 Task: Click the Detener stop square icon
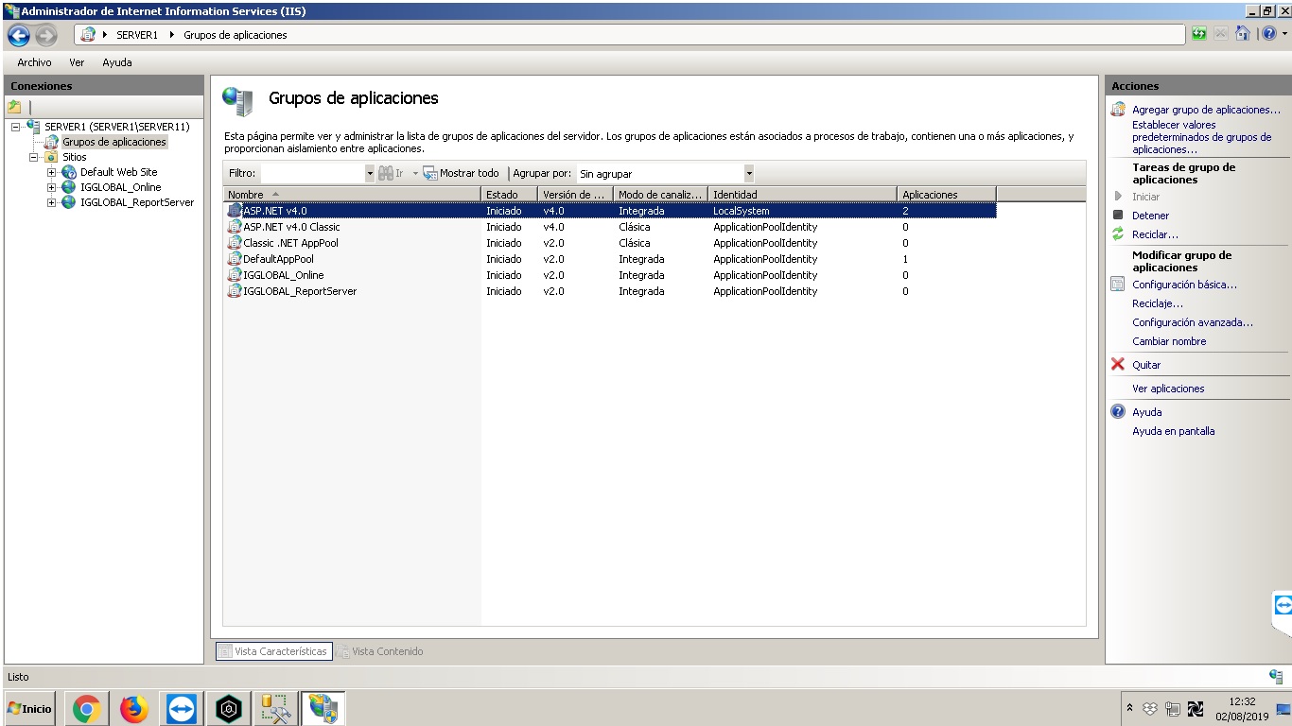1118,215
